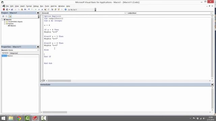Click the code line 'End If'
Image resolution: width=216 pixels, height=121 pixels.
click(x=48, y=56)
